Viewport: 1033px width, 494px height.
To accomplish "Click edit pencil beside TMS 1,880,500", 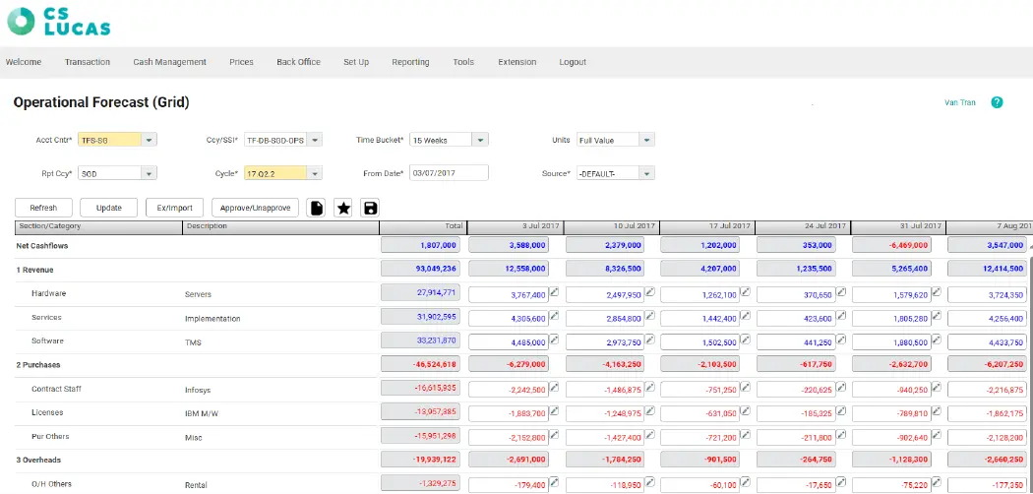I will pyautogui.click(x=937, y=340).
